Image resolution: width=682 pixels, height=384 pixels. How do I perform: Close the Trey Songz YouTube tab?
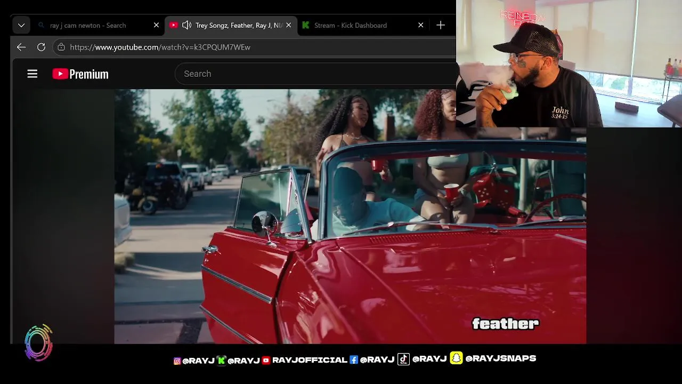(x=288, y=25)
